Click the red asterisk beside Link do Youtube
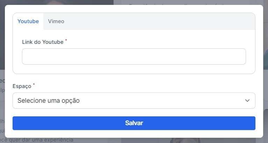 pyautogui.click(x=66, y=40)
